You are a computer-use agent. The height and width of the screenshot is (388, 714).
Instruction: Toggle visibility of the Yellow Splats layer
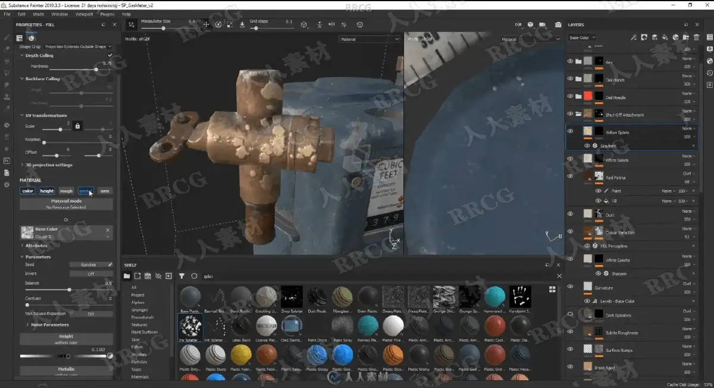coord(570,131)
